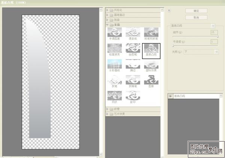This screenshot has height=158, width=225.
Task: Confirm with the 确定 OK button
Action: (196, 11)
